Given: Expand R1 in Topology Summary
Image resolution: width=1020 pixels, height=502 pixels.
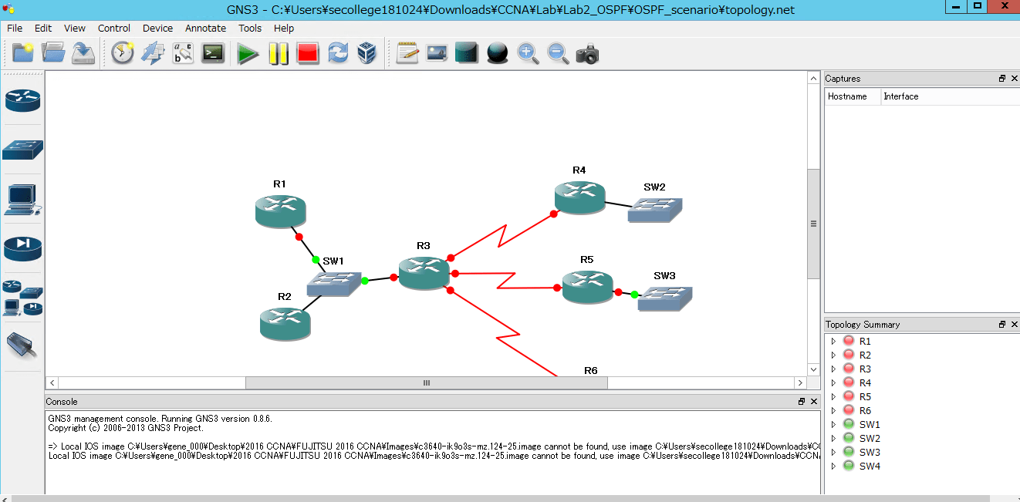Looking at the screenshot, I should pyautogui.click(x=833, y=341).
